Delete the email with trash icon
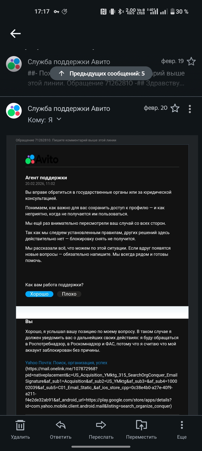 (20, 429)
